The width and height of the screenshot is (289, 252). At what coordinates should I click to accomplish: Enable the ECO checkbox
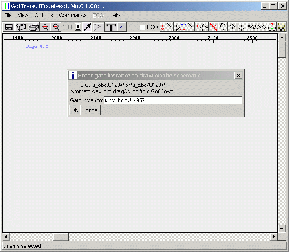point(142,27)
